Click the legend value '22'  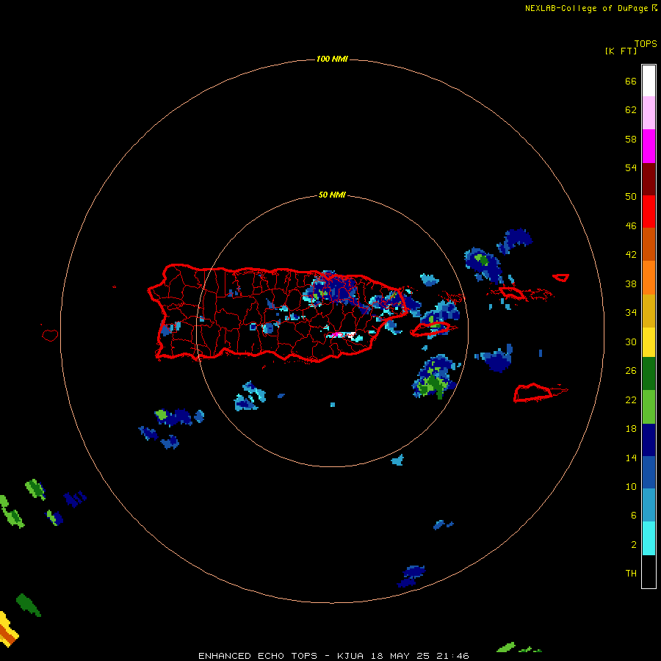pyautogui.click(x=631, y=400)
